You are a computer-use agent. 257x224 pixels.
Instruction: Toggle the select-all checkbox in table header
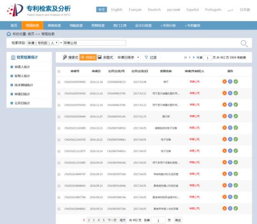[59, 71]
